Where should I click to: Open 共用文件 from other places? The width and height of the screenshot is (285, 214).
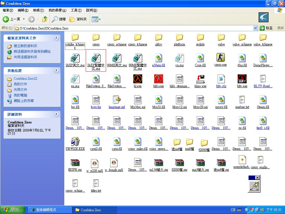pos(21,90)
